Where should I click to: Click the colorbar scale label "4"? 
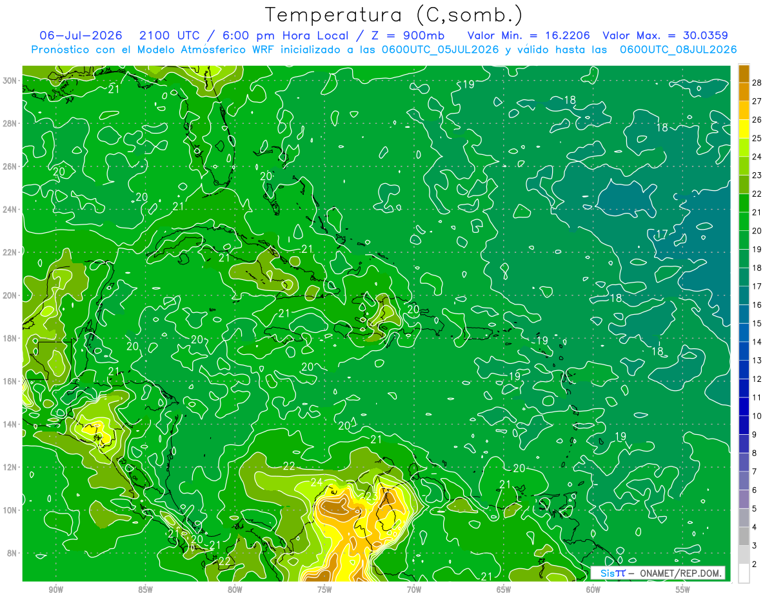tap(755, 527)
